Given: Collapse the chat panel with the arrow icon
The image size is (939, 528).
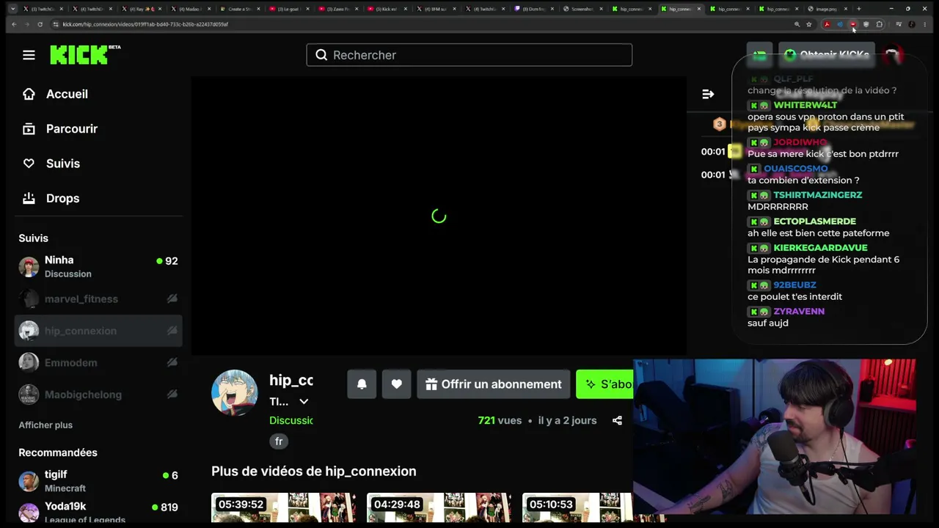Looking at the screenshot, I should [708, 94].
